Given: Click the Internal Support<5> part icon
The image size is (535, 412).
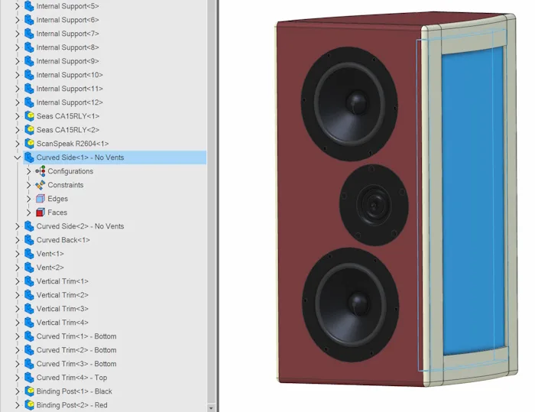Looking at the screenshot, I should (29, 6).
